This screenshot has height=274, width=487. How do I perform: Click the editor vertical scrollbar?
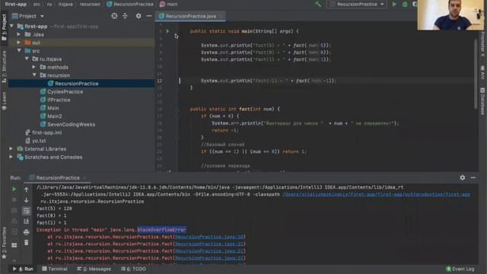point(476,74)
